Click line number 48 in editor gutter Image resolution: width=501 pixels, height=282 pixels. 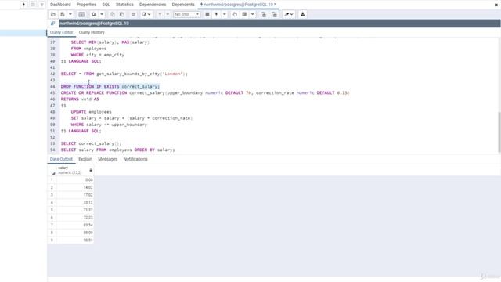[52, 112]
